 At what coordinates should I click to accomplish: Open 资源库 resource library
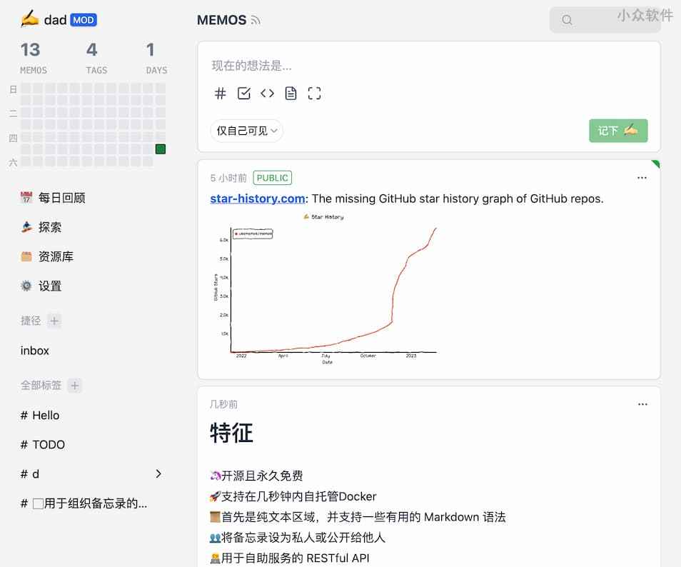(56, 256)
